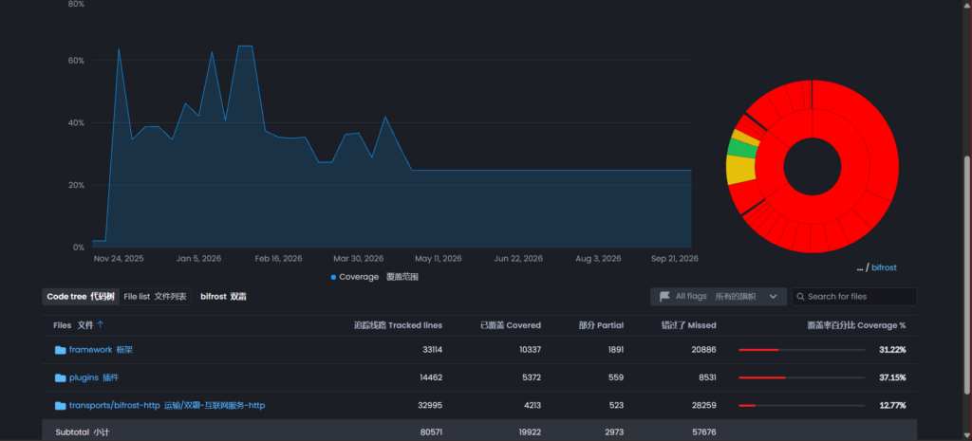Viewport: 972px width, 441px height.
Task: Click the Jan 5, 2026 axis label
Action: (198, 259)
